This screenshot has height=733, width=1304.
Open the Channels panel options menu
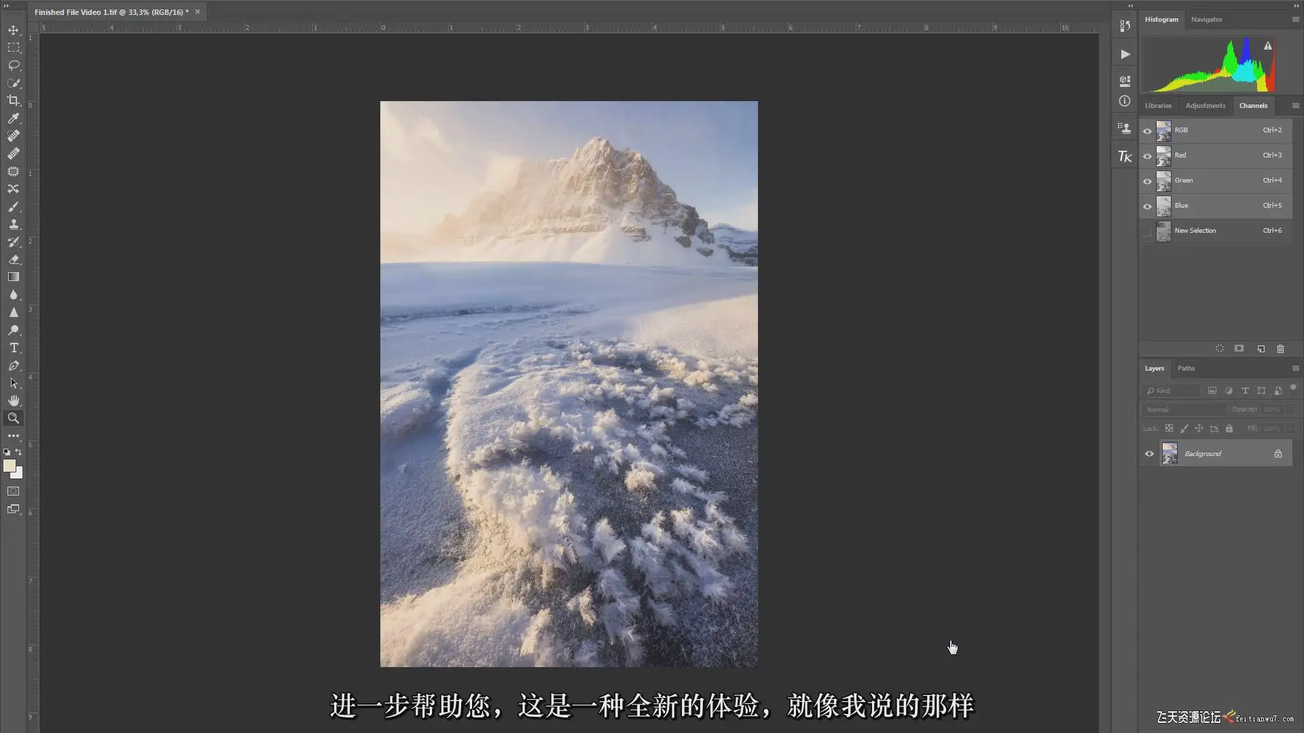coord(1295,106)
